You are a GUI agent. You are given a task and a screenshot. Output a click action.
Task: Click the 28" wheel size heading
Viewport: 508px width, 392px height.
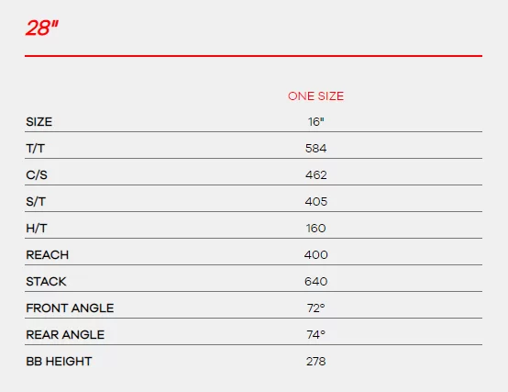42,28
